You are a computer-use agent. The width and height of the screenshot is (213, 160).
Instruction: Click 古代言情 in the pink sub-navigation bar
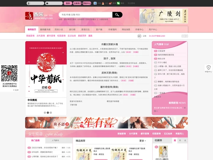coord(41,36)
